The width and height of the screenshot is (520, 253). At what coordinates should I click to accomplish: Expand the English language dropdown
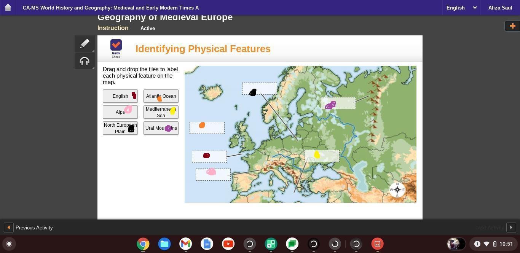(461, 8)
